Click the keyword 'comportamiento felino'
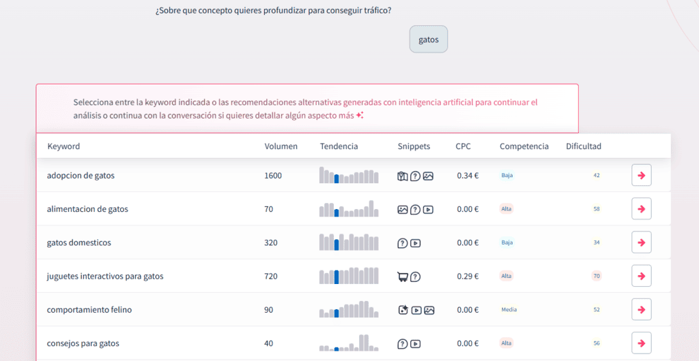Screen dimensions: 699x361 (89, 310)
